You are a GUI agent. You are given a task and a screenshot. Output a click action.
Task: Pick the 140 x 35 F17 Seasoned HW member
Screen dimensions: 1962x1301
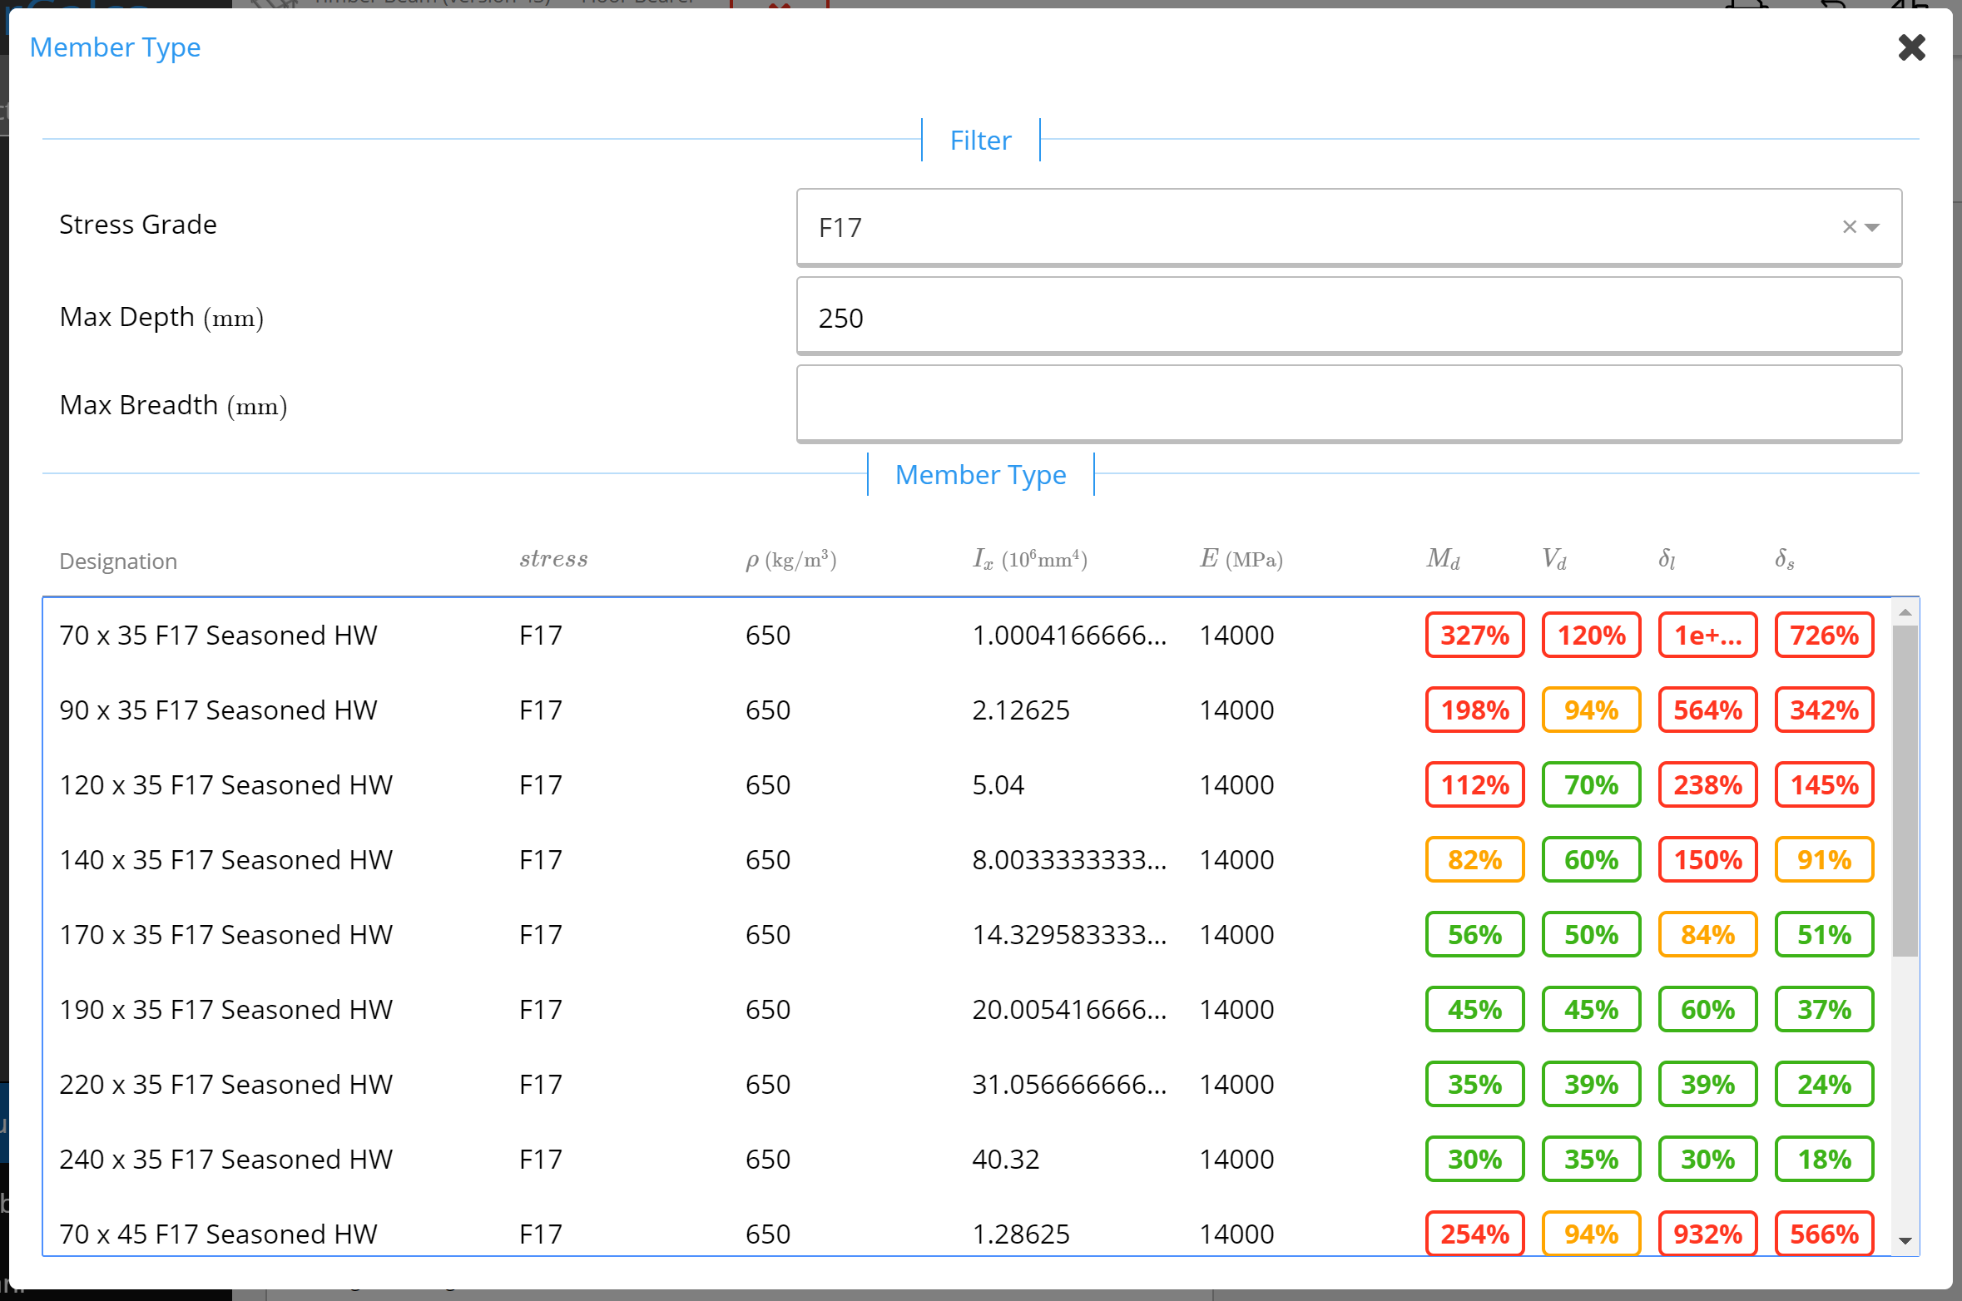point(225,860)
